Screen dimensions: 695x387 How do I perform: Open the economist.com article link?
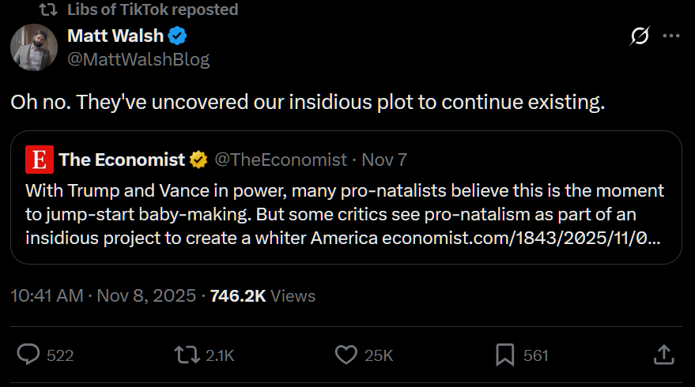521,236
